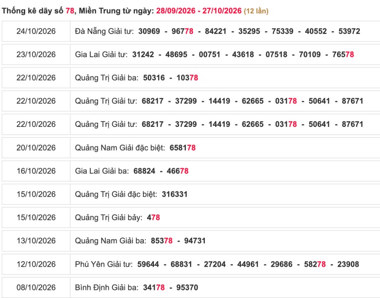Click the red 78 in the heading
380x298 pixels.
(70, 11)
